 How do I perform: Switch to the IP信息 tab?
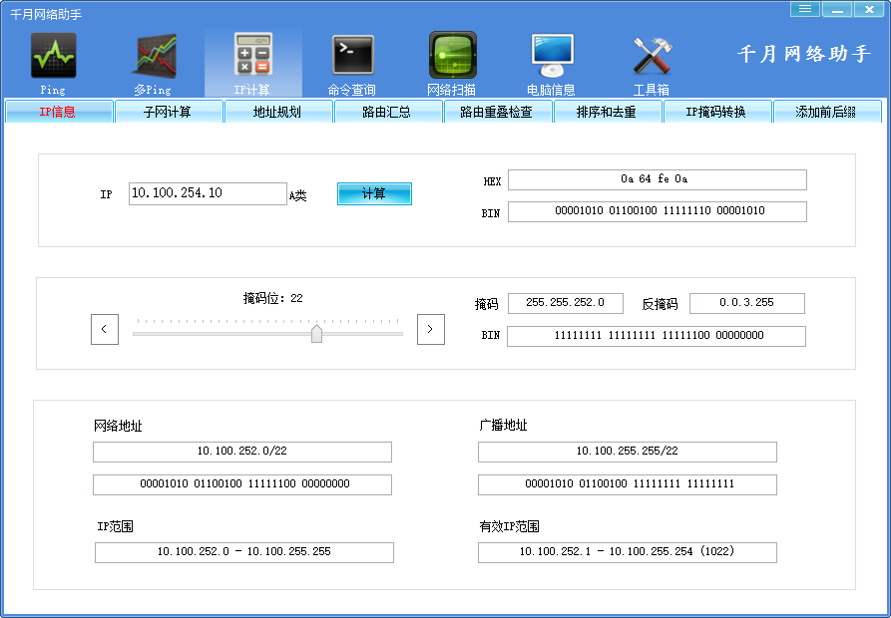[x=59, y=112]
